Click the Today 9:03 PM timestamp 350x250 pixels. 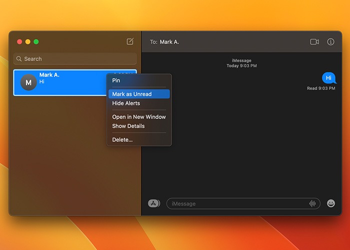[241, 65]
